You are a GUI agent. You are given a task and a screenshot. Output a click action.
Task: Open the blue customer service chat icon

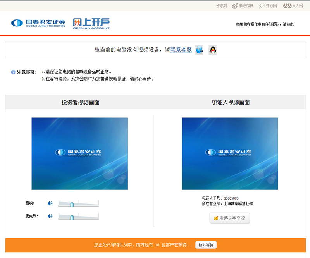click(199, 50)
